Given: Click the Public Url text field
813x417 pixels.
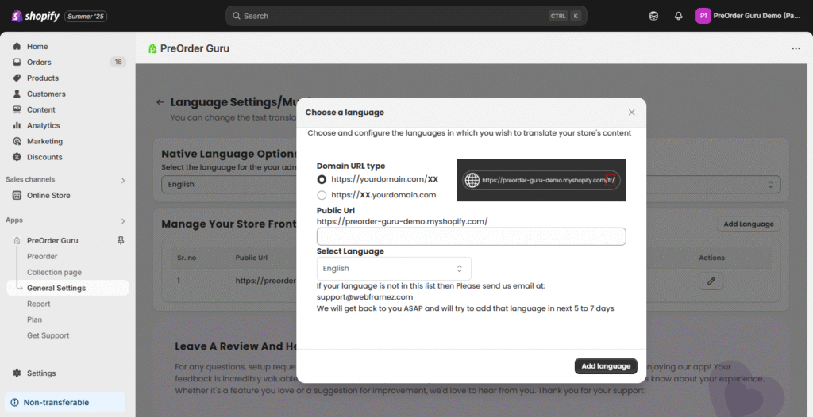Looking at the screenshot, I should 471,236.
